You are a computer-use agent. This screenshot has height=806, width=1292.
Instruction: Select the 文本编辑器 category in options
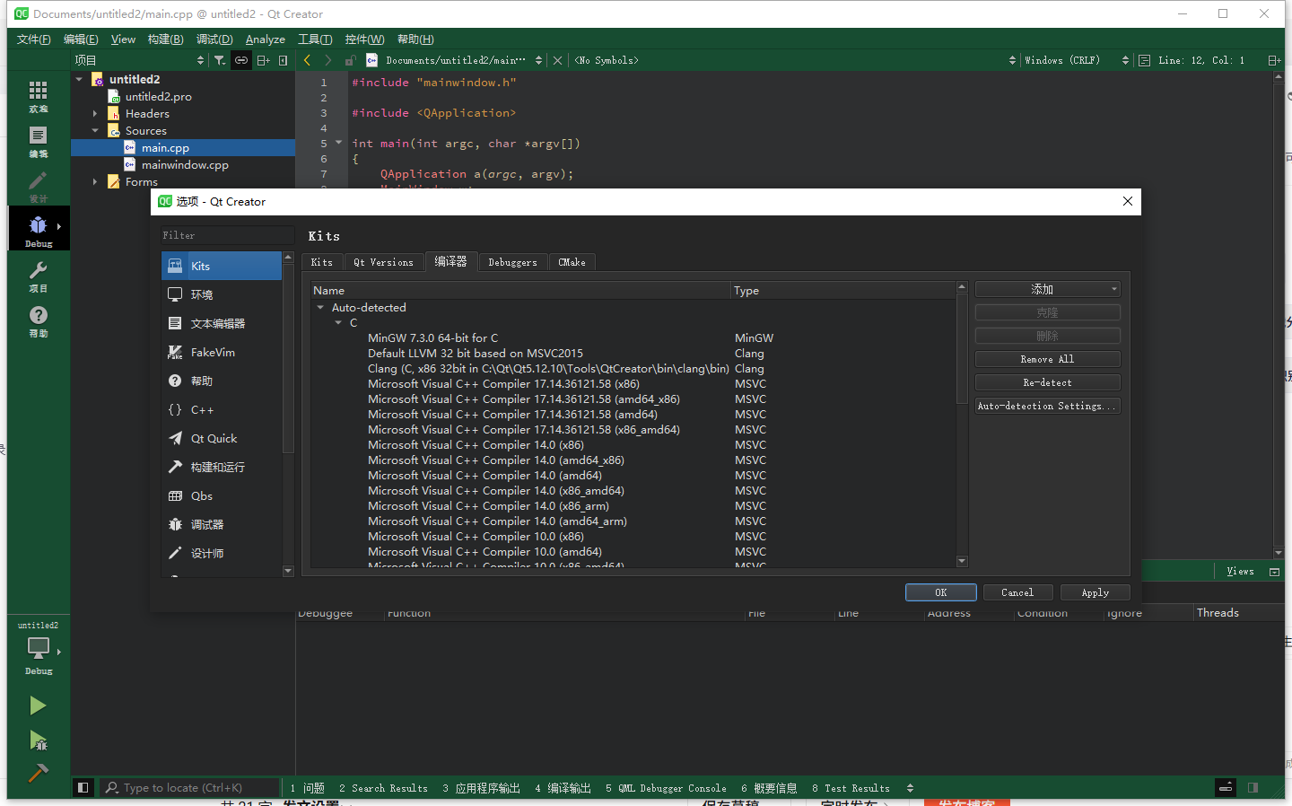click(x=222, y=323)
